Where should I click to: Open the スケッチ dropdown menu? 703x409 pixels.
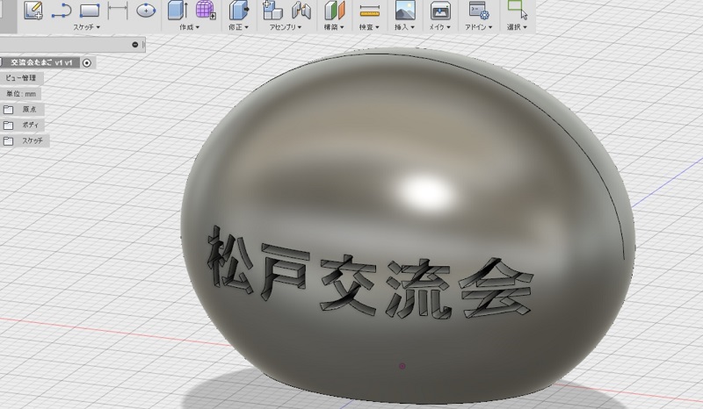coord(86,27)
